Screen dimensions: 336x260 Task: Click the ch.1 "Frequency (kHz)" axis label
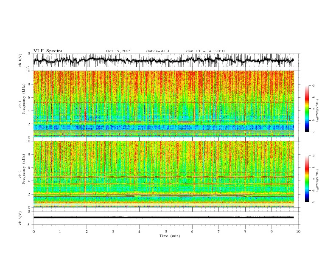point(24,99)
